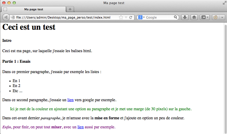227x134 pixels.
Task: Open a new tab with plus button
Action: 70,9
